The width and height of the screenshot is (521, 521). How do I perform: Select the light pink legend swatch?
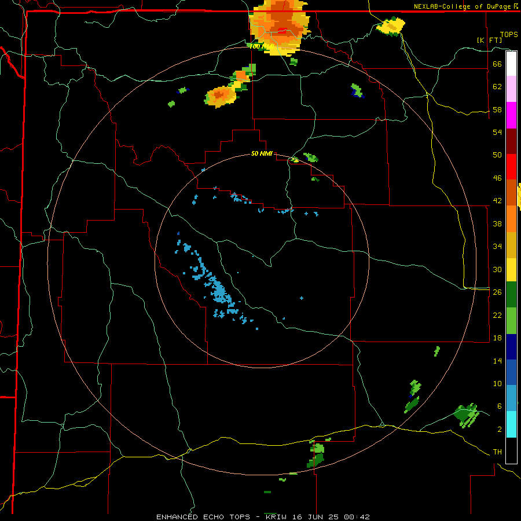point(511,89)
